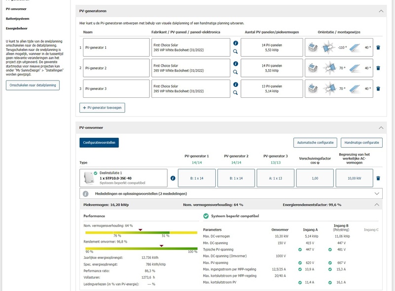Click the info icon next to the STP10.0-3SE-40 inverter
The width and height of the screenshot is (395, 291).
pyautogui.click(x=173, y=178)
